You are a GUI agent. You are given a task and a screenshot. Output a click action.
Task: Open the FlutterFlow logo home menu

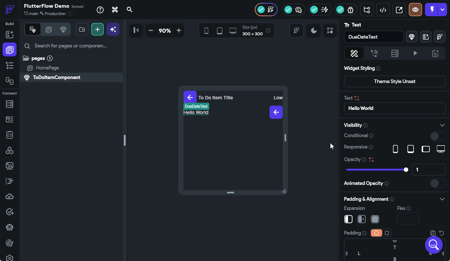pos(10,10)
